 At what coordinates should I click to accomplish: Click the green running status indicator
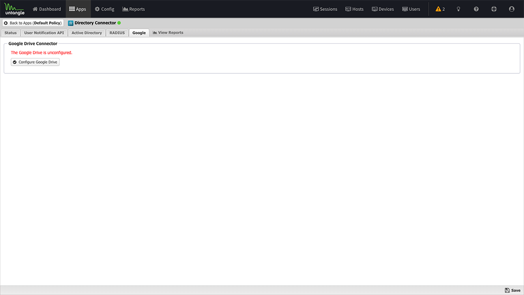click(119, 23)
